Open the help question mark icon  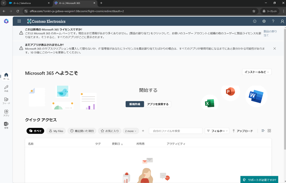[x=273, y=21]
